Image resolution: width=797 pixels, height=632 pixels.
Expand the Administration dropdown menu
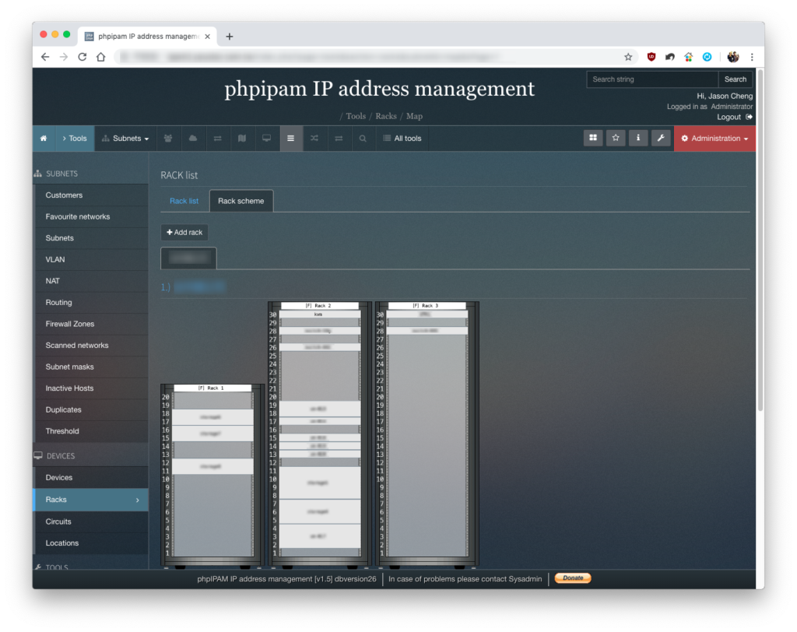(x=714, y=139)
